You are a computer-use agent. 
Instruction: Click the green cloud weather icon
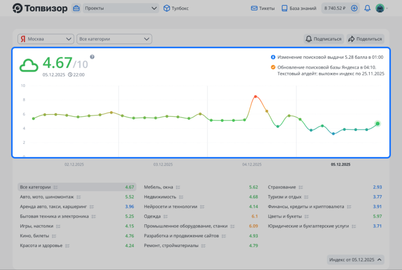pyautogui.click(x=29, y=65)
